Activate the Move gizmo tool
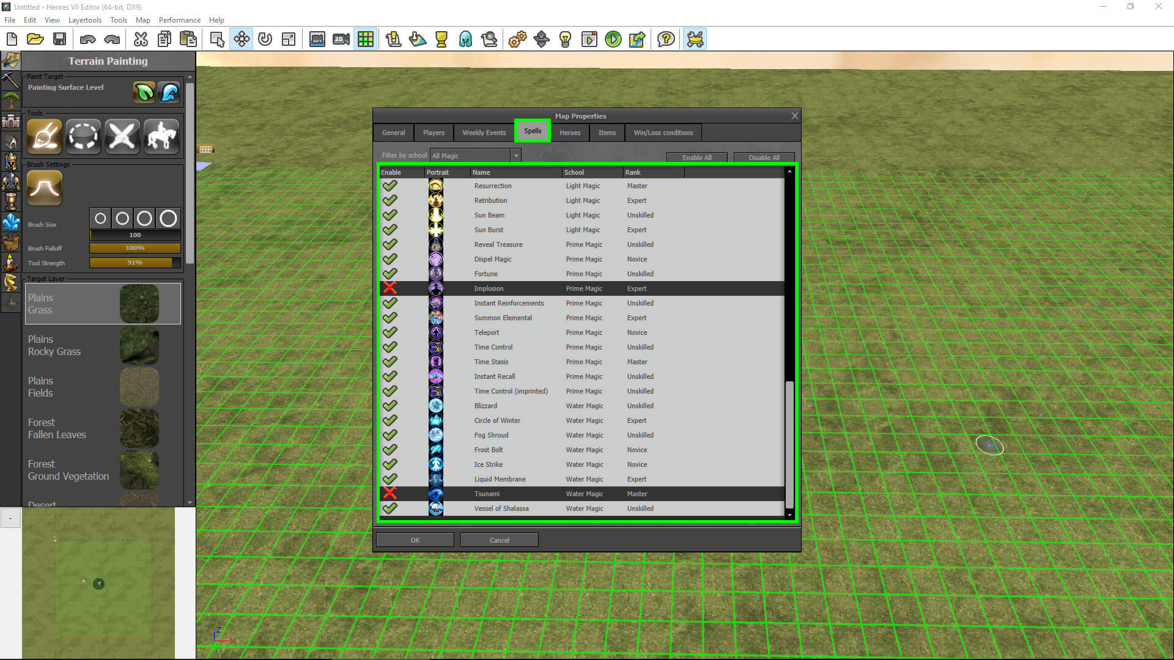The image size is (1174, 660). (x=242, y=40)
